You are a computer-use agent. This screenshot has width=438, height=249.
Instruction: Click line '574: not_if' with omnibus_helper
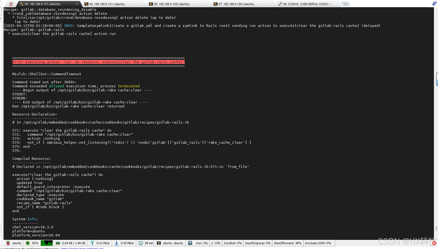132,143
